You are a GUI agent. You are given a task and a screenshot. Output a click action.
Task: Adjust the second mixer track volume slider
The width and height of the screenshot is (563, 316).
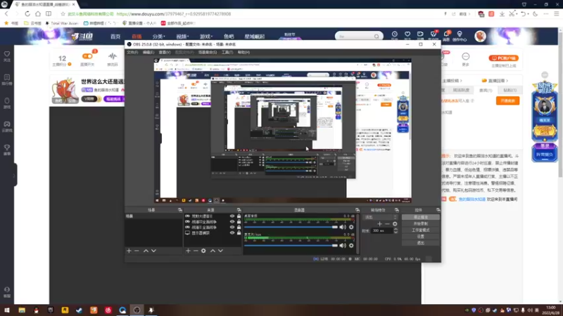point(291,245)
